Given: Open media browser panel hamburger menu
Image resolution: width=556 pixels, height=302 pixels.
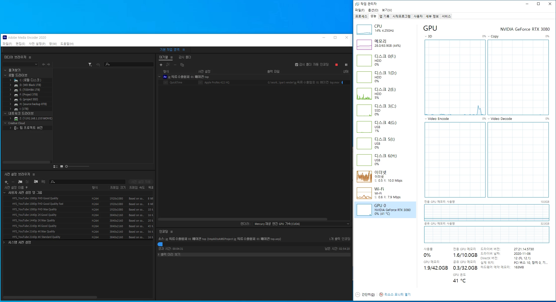Looking at the screenshot, I should [x=30, y=57].
